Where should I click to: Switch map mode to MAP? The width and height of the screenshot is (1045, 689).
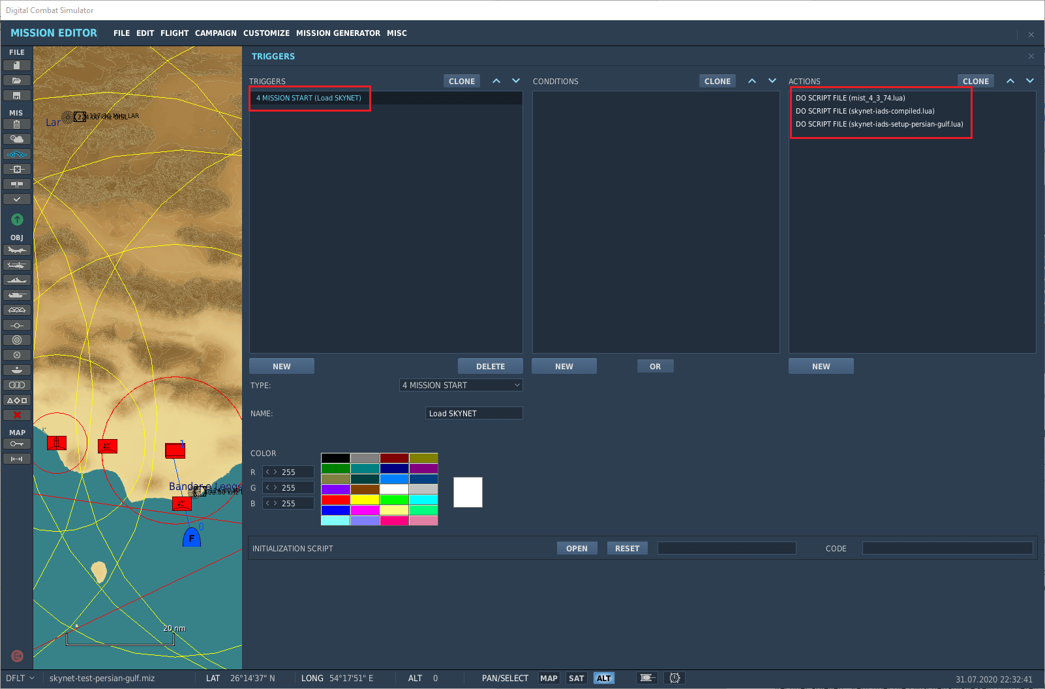549,679
